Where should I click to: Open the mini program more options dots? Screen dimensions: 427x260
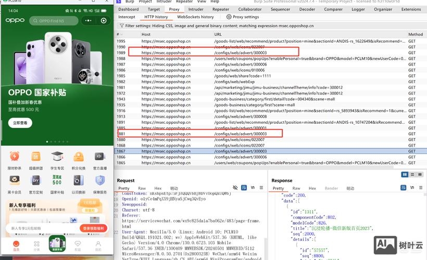pyautogui.click(x=92, y=21)
